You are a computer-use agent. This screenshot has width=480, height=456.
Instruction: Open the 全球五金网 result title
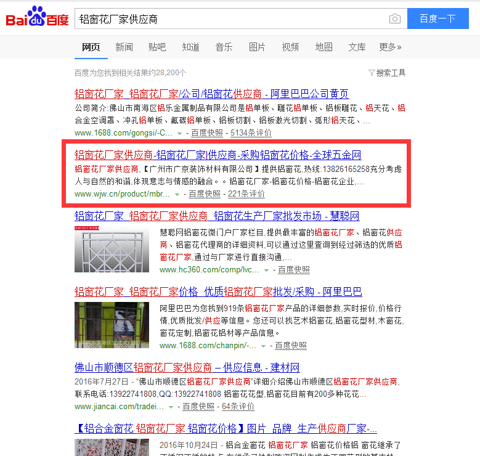point(218,155)
